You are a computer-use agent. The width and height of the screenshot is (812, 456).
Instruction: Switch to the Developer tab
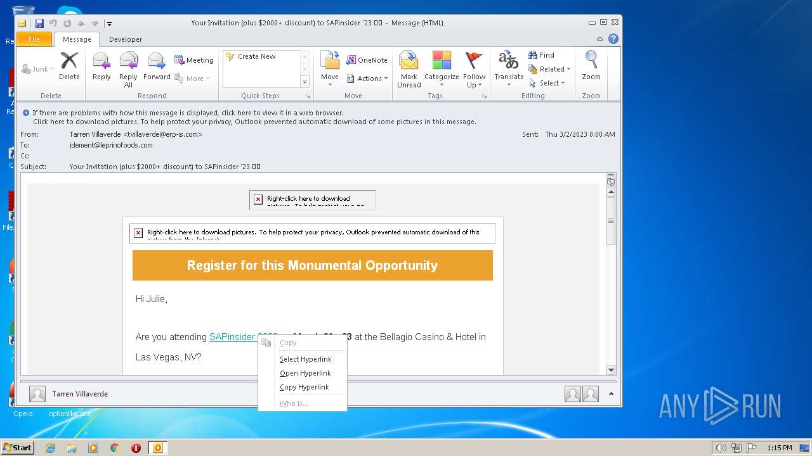126,39
